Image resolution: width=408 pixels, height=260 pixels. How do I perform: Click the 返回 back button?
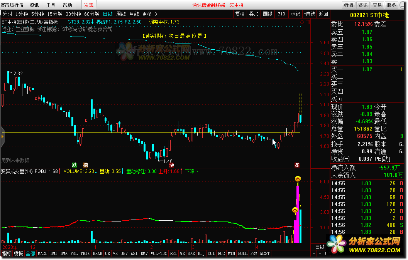[323, 14]
